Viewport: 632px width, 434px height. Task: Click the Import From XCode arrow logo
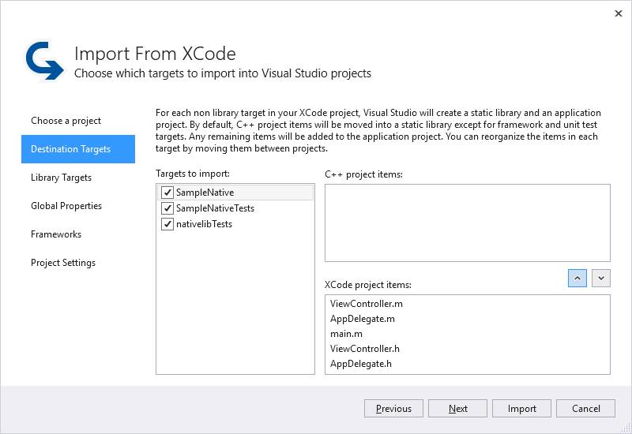click(44, 61)
